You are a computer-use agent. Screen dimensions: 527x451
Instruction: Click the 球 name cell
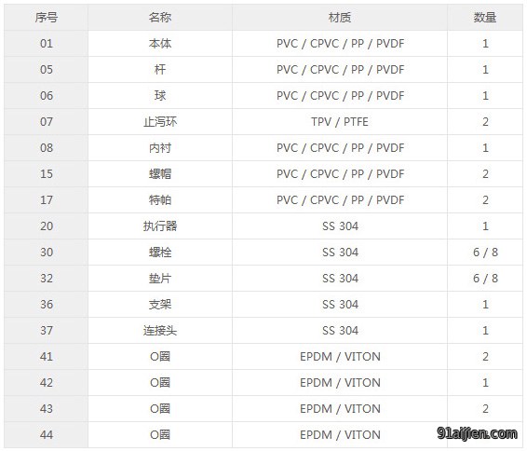click(x=160, y=96)
